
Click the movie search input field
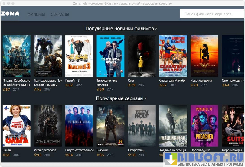pos(212,14)
